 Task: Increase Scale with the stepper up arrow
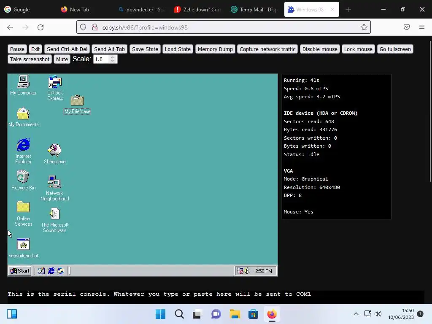point(112,57)
